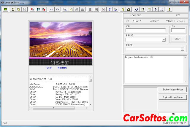Click inside the VIN input field
This screenshot has width=190, height=127.
[x=145, y=30]
